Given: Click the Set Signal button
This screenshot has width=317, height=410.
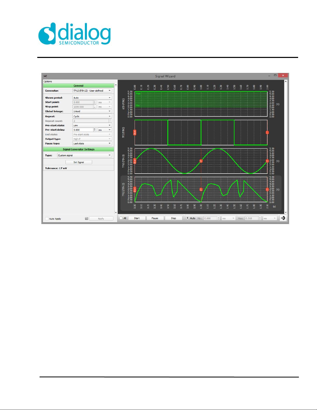Looking at the screenshot, I should tap(79, 162).
